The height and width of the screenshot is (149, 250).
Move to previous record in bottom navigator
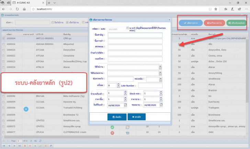click(x=9, y=146)
